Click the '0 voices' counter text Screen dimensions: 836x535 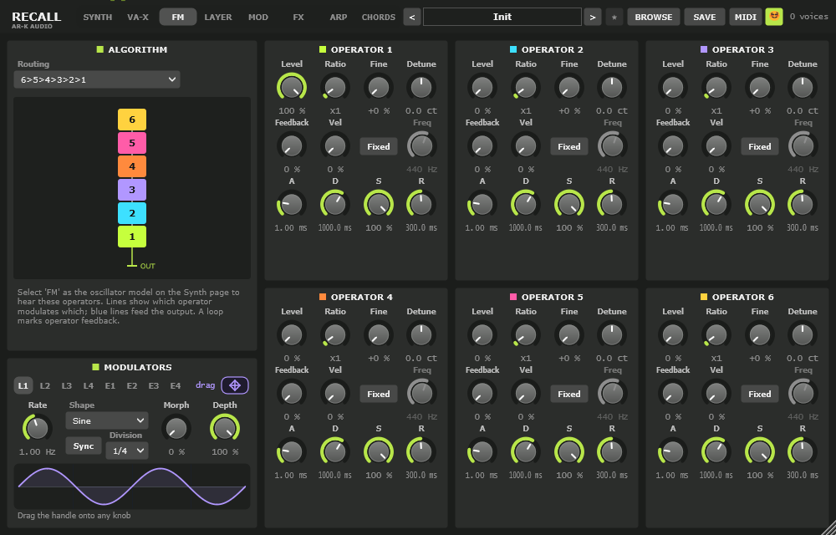[808, 17]
